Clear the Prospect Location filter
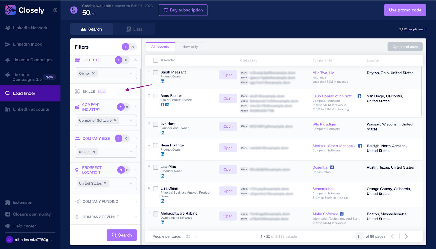 click(x=127, y=170)
